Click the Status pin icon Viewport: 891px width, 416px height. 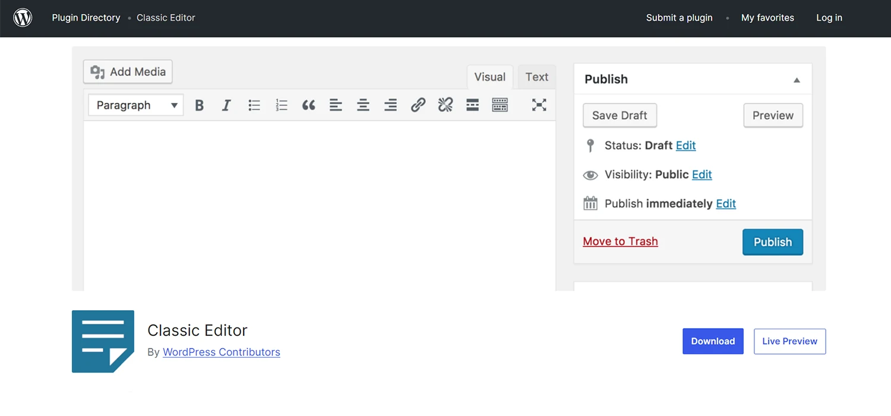(x=590, y=146)
